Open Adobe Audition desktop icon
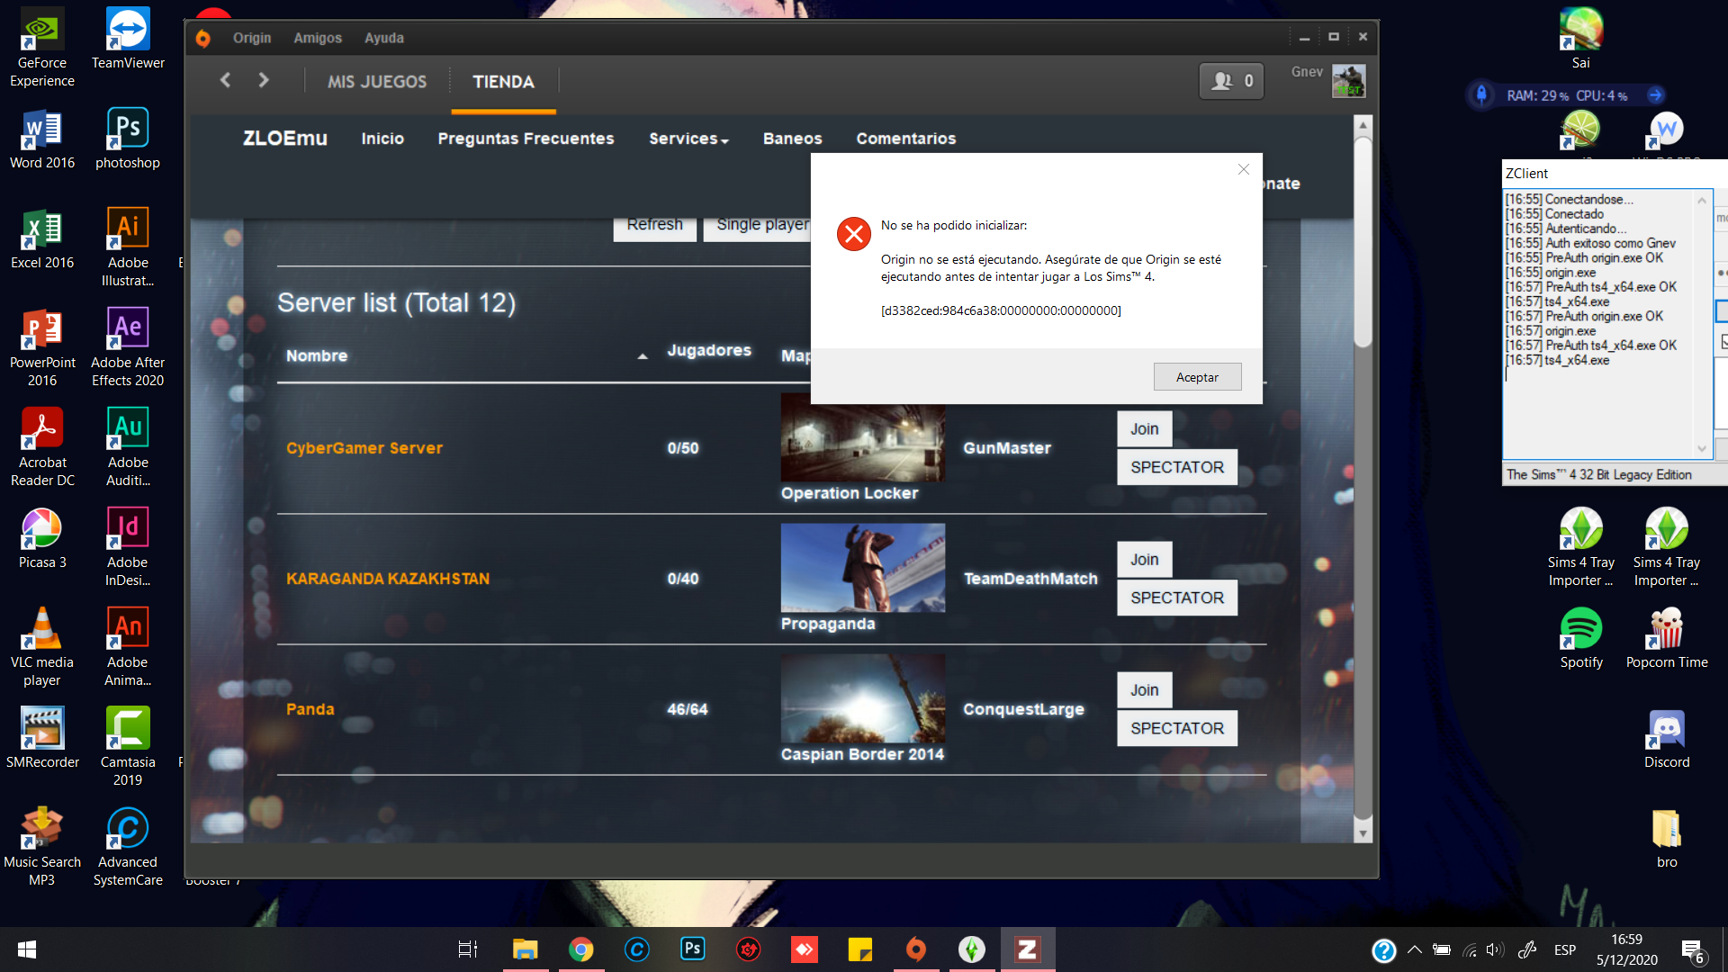This screenshot has width=1728, height=972. pyautogui.click(x=128, y=447)
